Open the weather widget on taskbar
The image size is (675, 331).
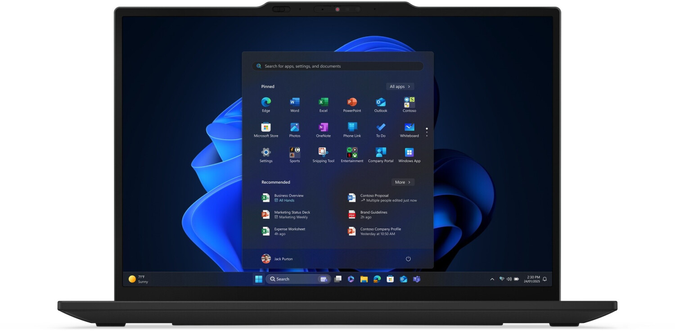[x=138, y=279]
